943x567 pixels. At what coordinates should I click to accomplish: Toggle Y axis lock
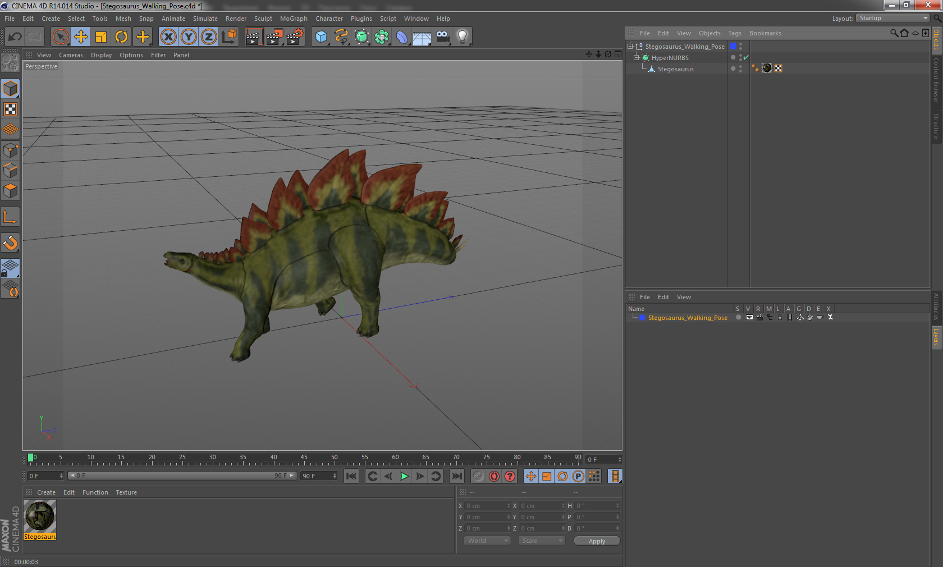click(189, 37)
